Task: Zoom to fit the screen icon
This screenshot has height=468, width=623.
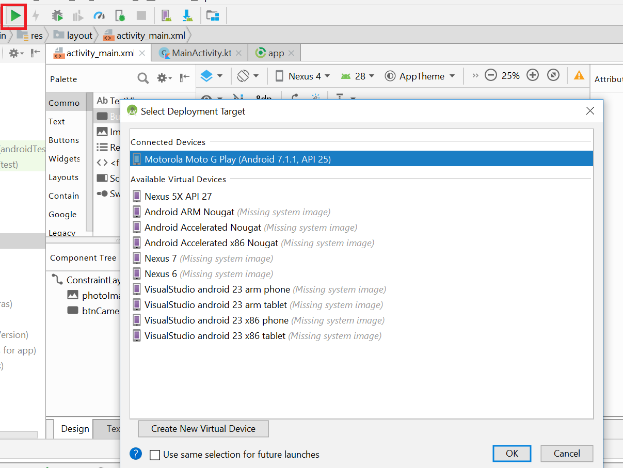Action: 553,76
